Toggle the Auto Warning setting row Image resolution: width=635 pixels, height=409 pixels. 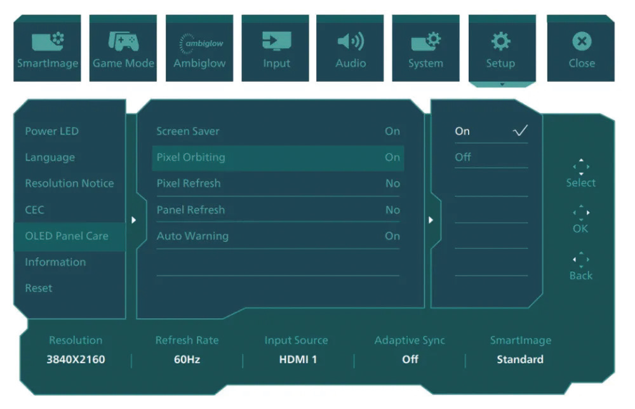pyautogui.click(x=278, y=236)
